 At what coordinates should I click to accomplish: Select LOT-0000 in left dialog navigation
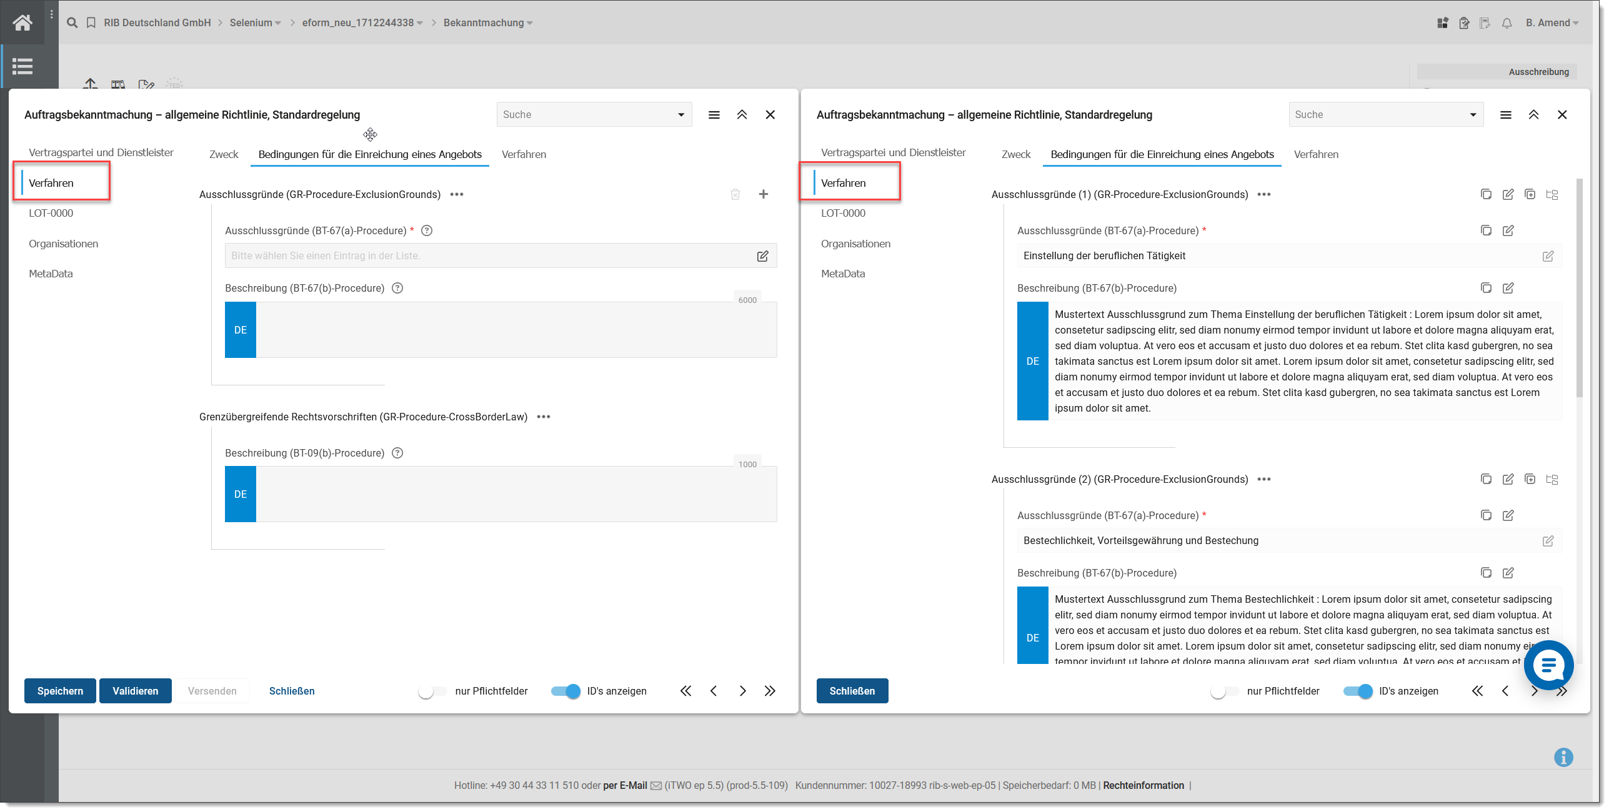click(x=51, y=213)
